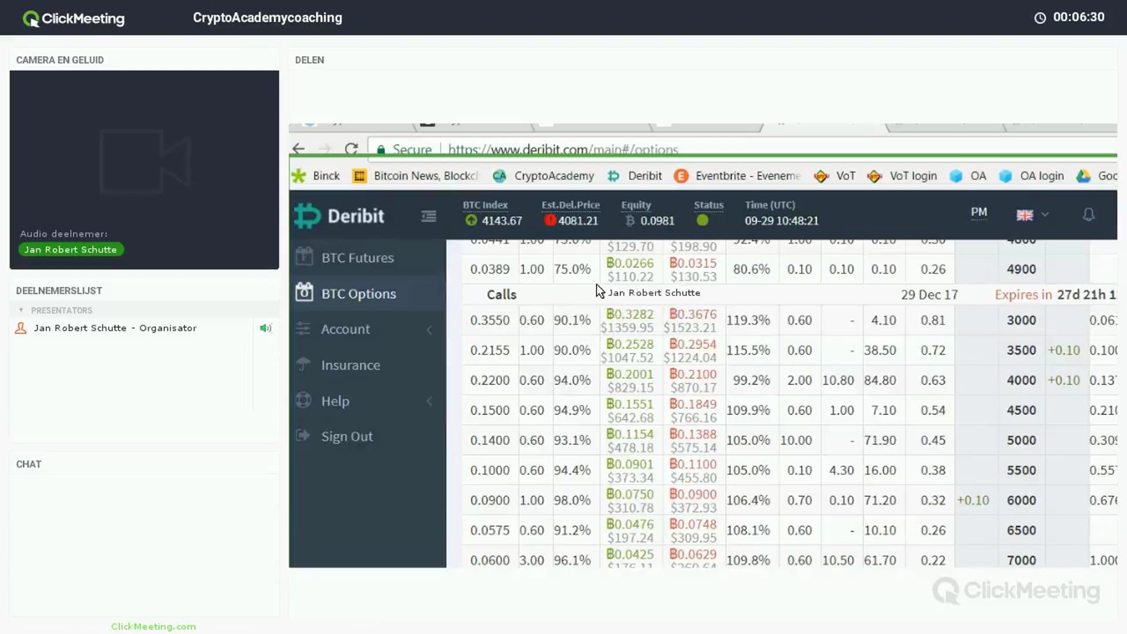Open Insurance in the sidebar
Viewport: 1127px width, 634px height.
pos(367,365)
